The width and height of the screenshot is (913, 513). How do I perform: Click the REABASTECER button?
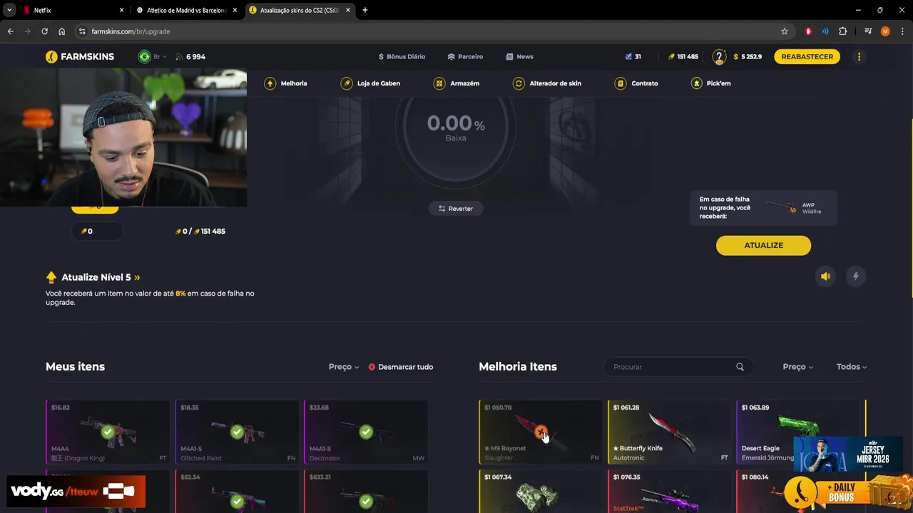(807, 56)
